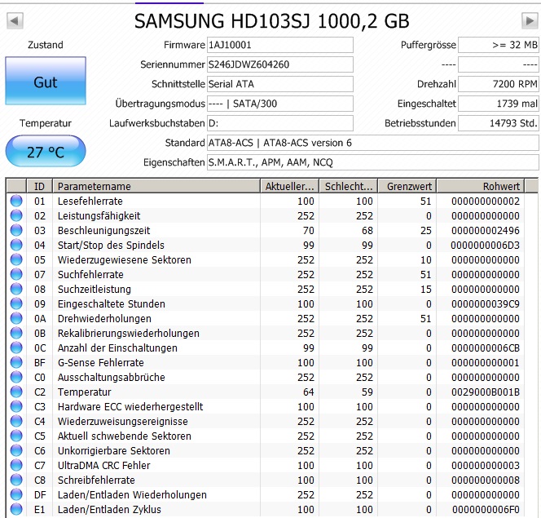
Task: Select the Firmware field 1AJ10001
Action: pos(280,45)
